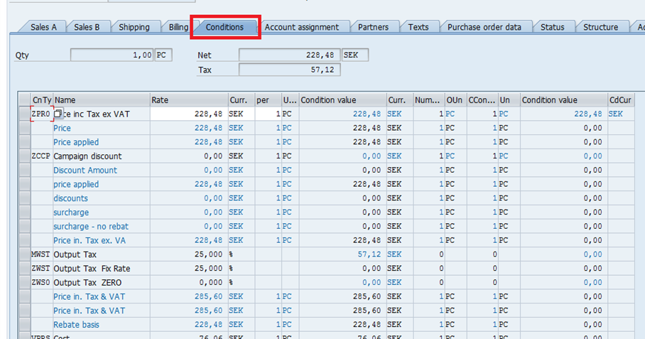Open the Shipping tab
Viewport: 645px width, 339px height.
coord(134,27)
